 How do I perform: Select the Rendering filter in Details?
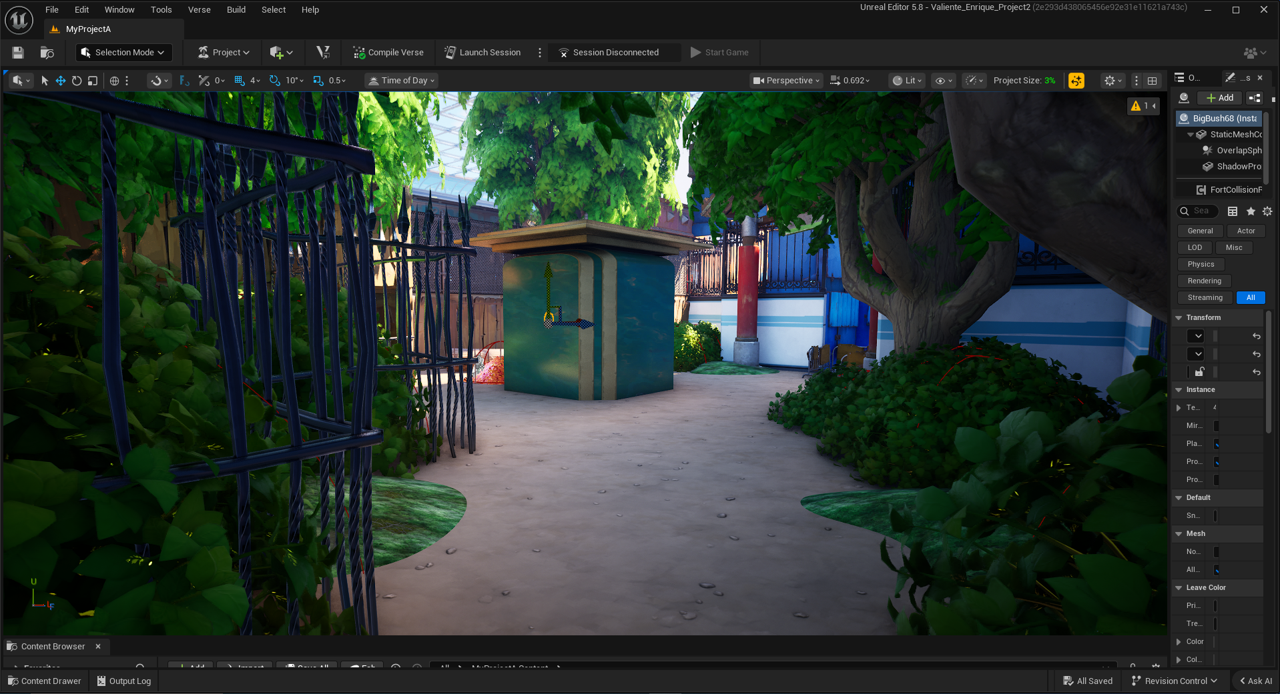[x=1205, y=281]
